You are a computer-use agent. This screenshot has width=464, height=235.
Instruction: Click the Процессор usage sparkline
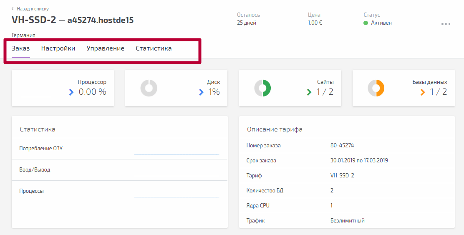36,96
